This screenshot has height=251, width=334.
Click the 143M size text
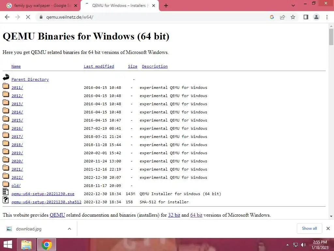(x=130, y=194)
